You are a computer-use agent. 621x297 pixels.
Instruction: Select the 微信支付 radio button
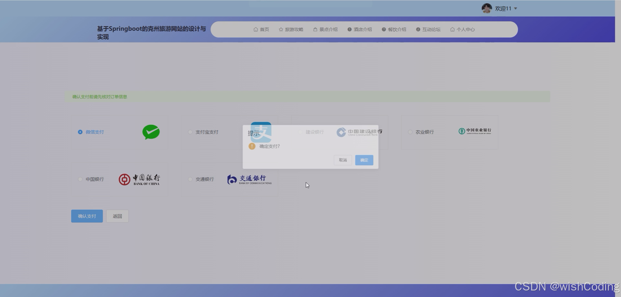coord(80,132)
